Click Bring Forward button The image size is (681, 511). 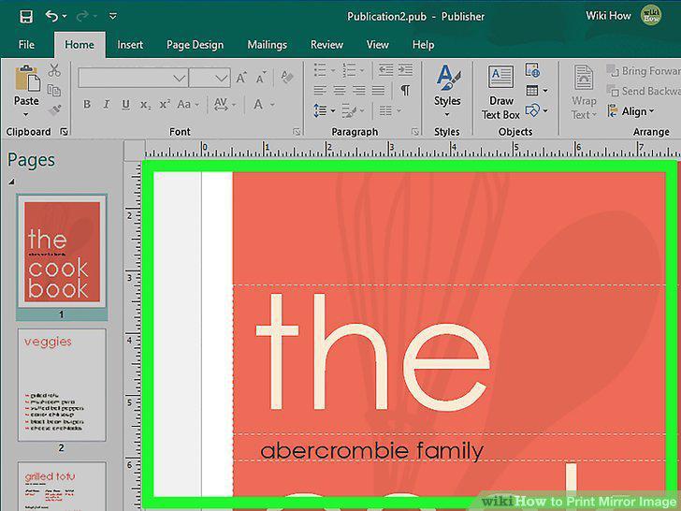[644, 70]
